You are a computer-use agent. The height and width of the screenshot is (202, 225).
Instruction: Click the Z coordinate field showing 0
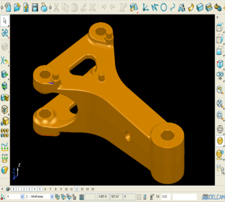point(129,197)
